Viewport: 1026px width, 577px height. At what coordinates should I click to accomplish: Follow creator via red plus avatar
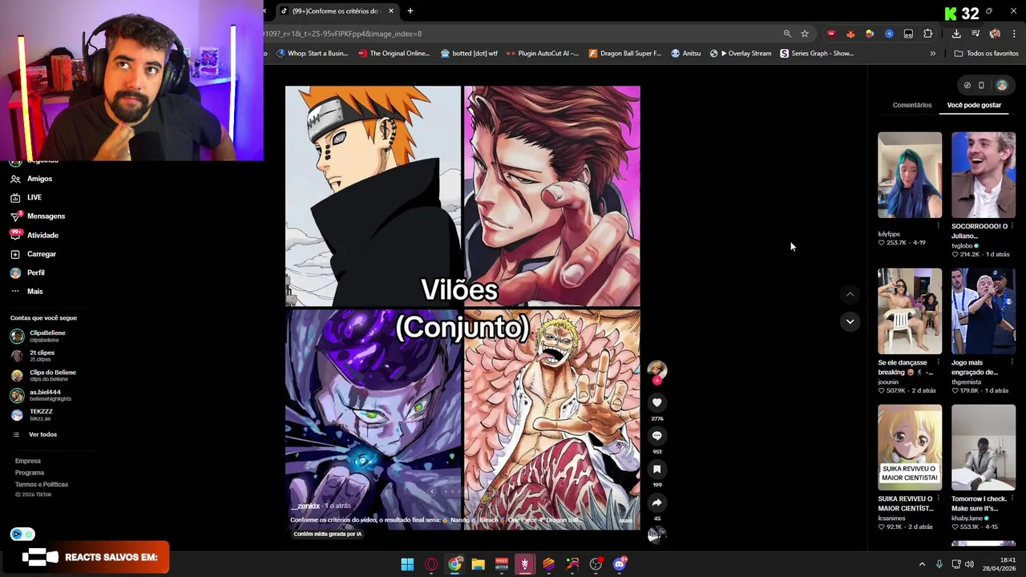[656, 381]
